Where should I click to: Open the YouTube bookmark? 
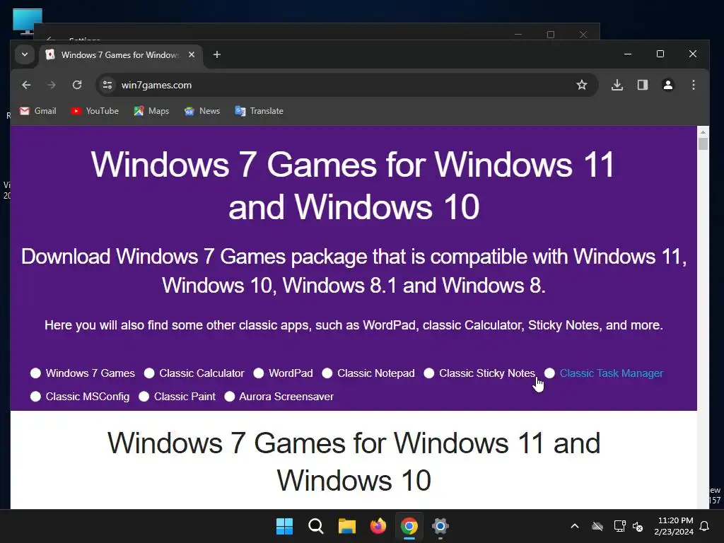coord(95,111)
